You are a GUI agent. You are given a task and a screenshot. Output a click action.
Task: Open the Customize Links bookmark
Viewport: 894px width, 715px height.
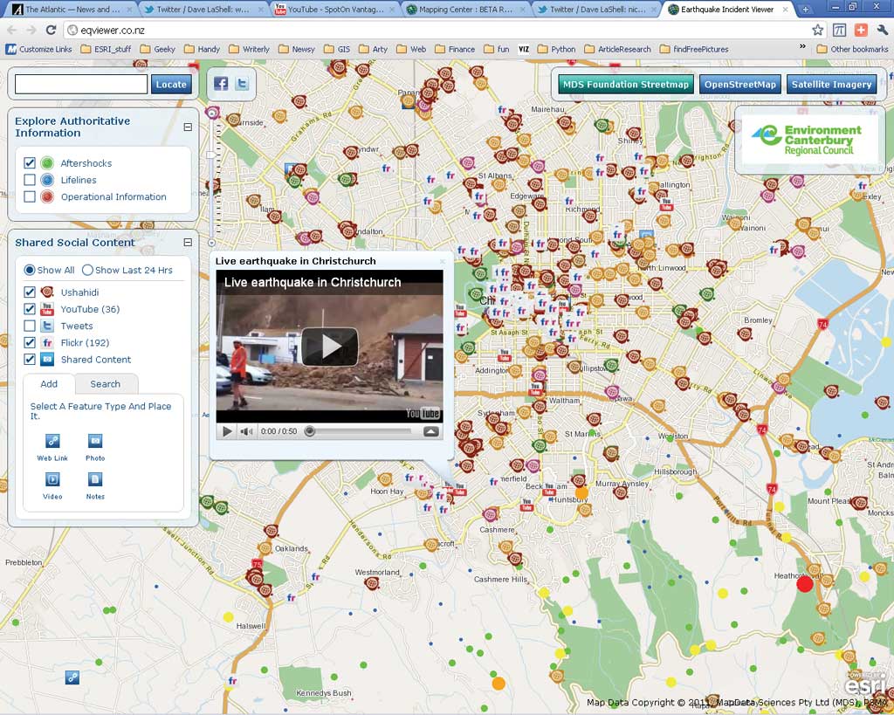[x=38, y=49]
